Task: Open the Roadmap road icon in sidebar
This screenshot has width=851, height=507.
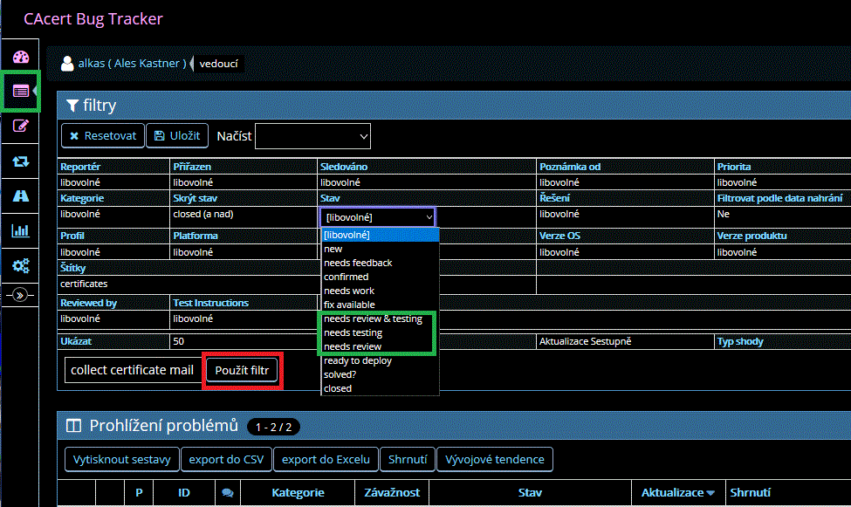Action: (x=21, y=196)
